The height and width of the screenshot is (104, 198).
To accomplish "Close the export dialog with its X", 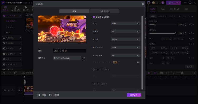I will (143, 4).
